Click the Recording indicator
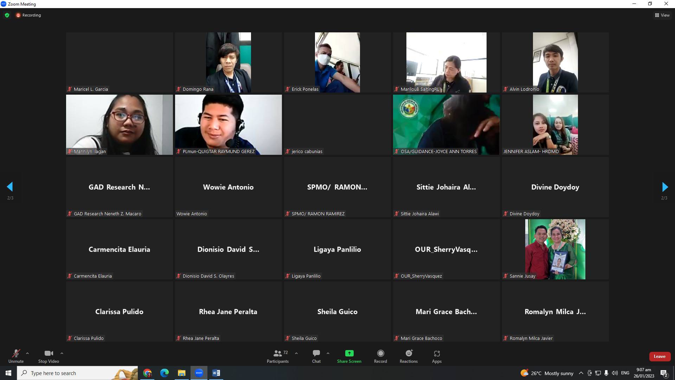 coord(28,15)
